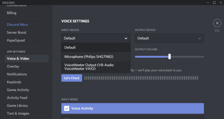Click the Let's Check mic test button
Image resolution: width=224 pixels, height=119 pixels.
72,78
